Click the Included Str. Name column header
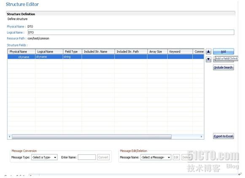 [x=98, y=51]
